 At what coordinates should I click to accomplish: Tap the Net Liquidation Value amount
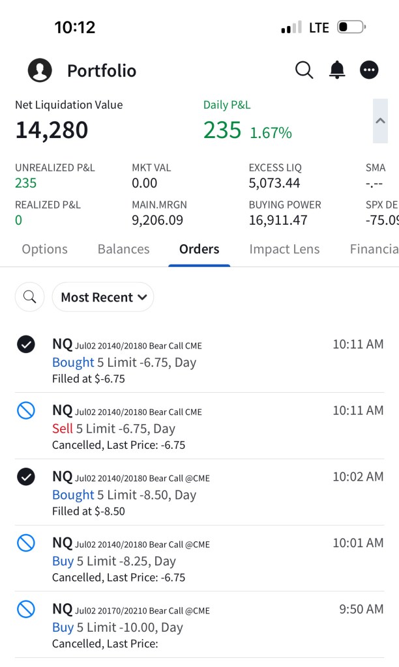pos(52,130)
